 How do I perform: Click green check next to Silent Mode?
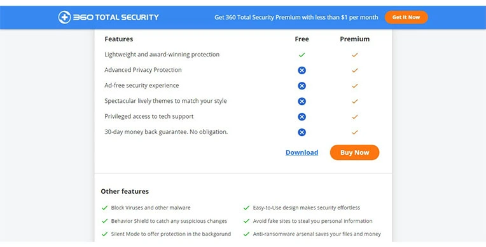(x=105, y=234)
